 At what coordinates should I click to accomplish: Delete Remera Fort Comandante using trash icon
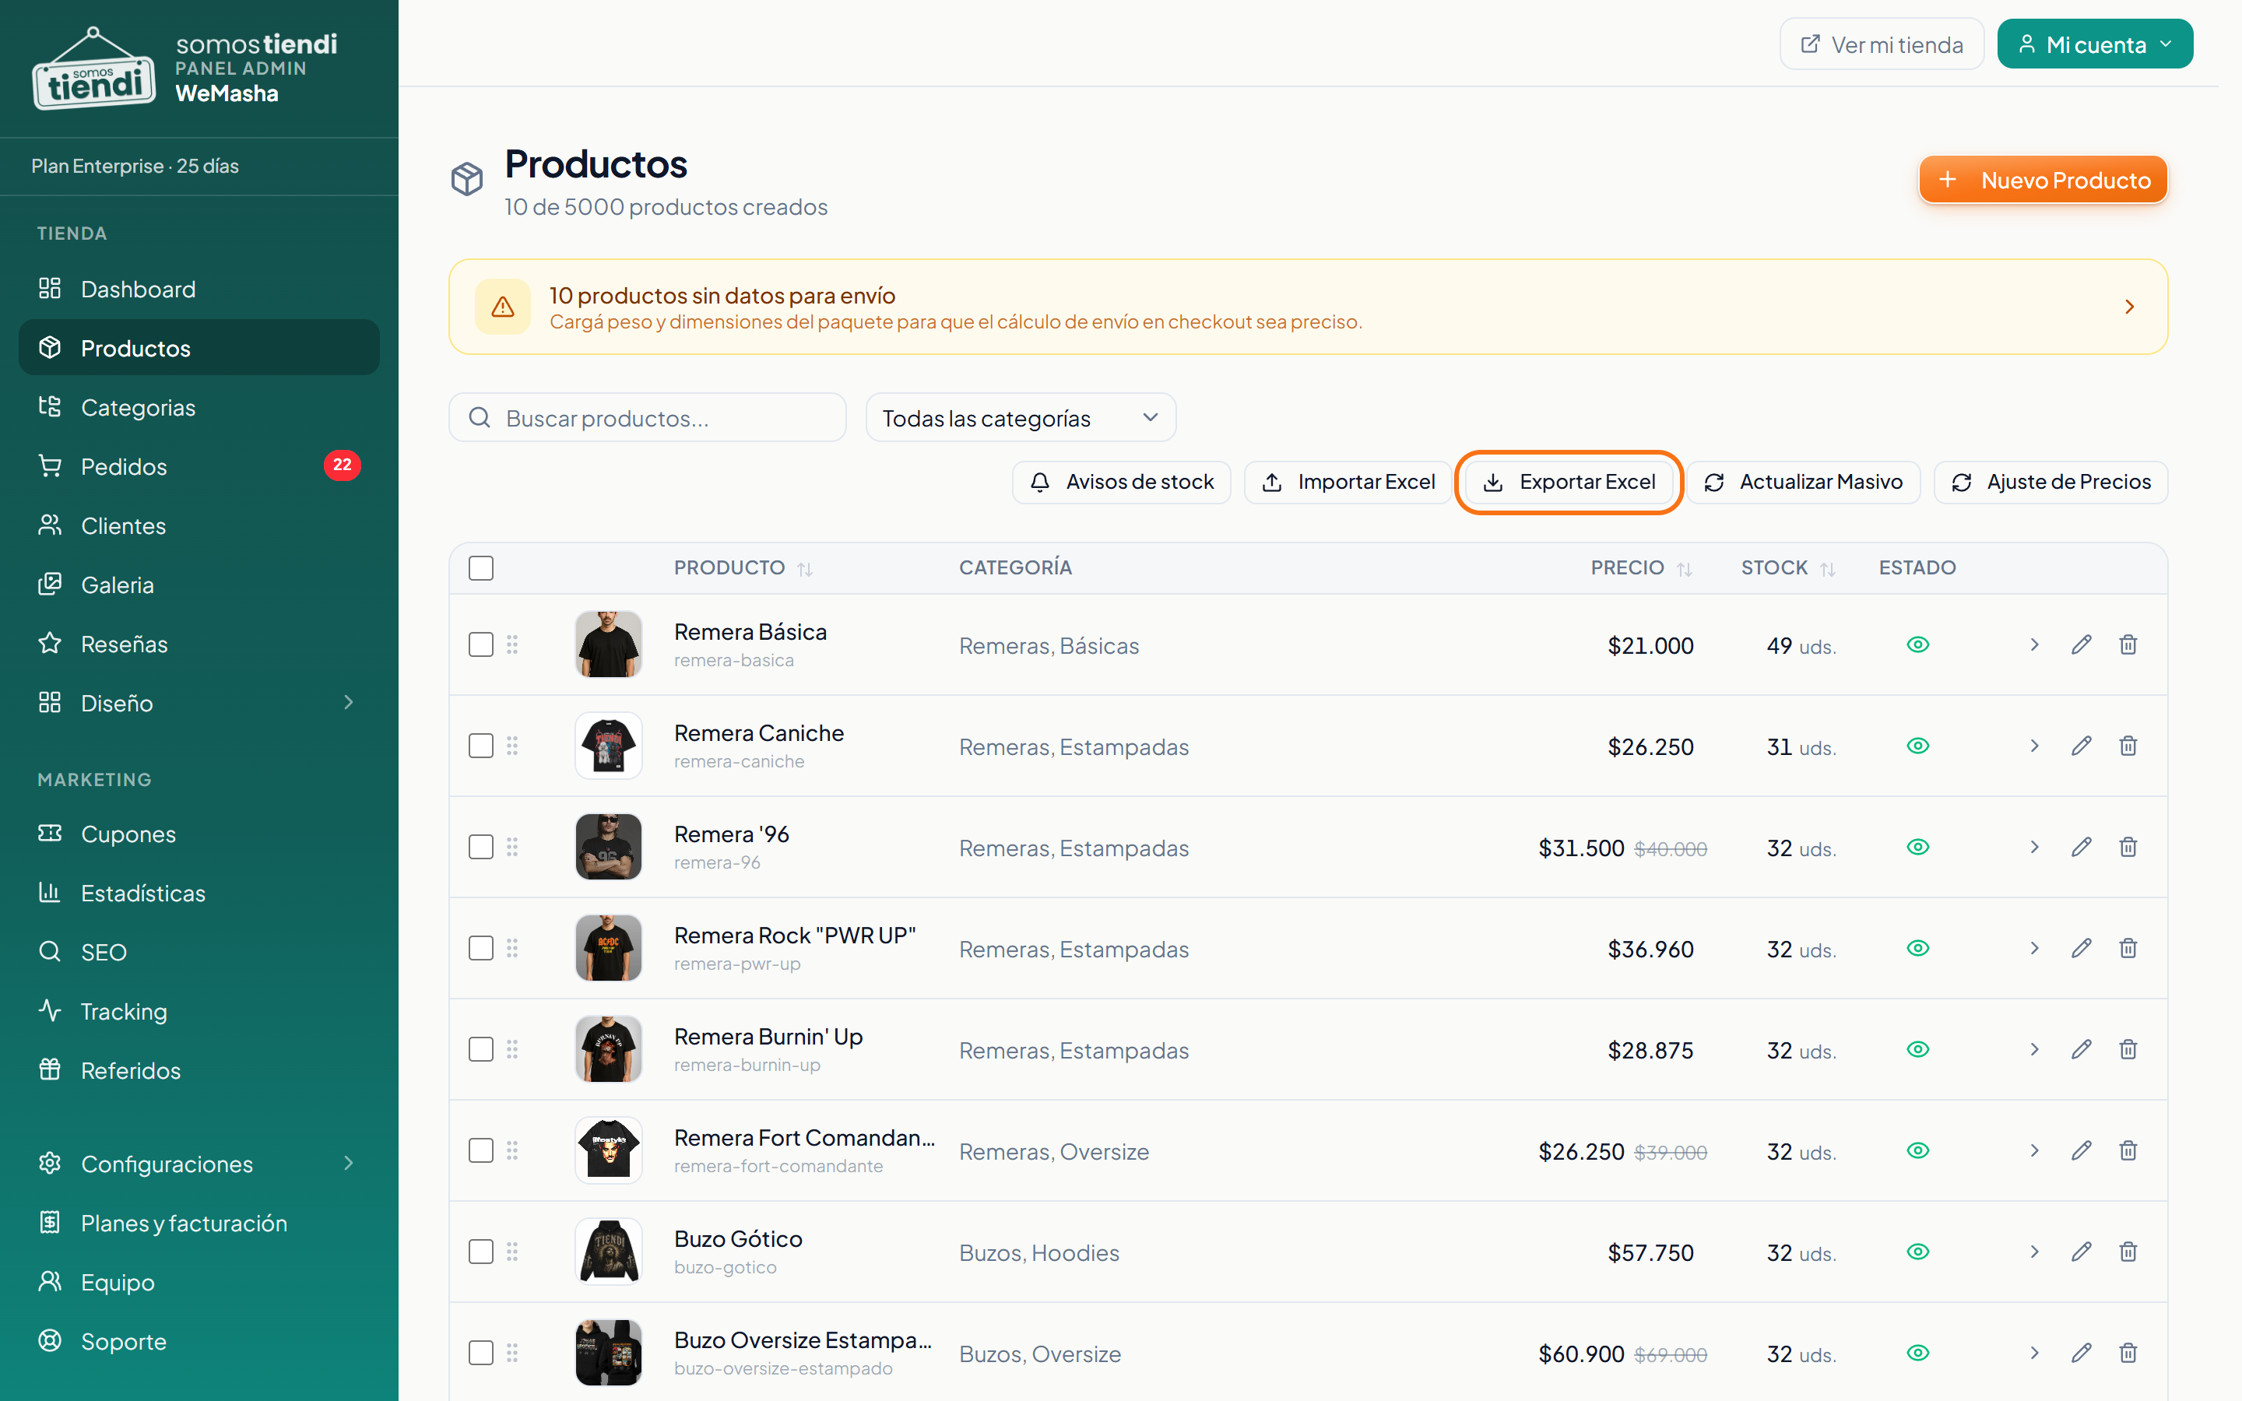click(x=2128, y=1150)
